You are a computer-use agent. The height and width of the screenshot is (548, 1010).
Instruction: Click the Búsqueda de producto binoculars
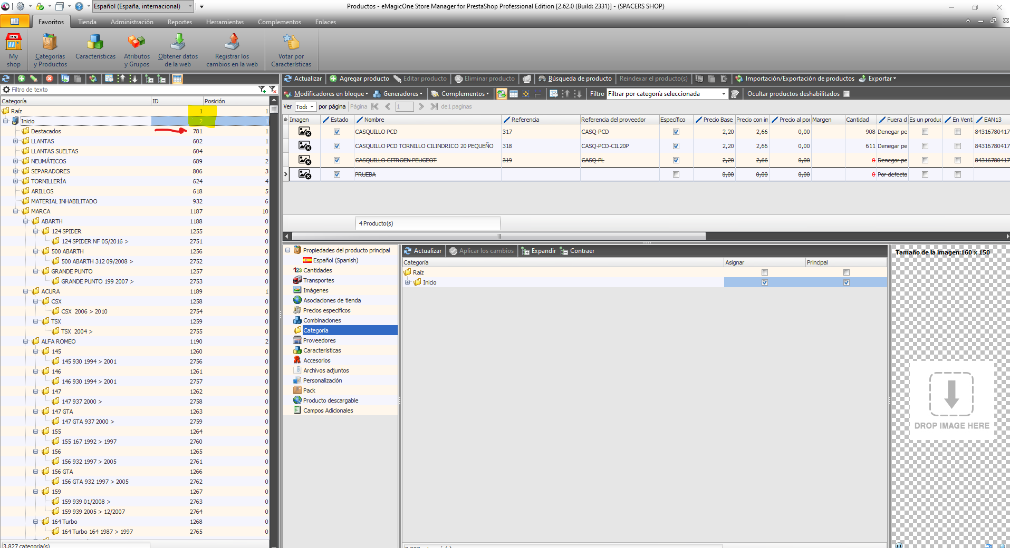tap(542, 79)
